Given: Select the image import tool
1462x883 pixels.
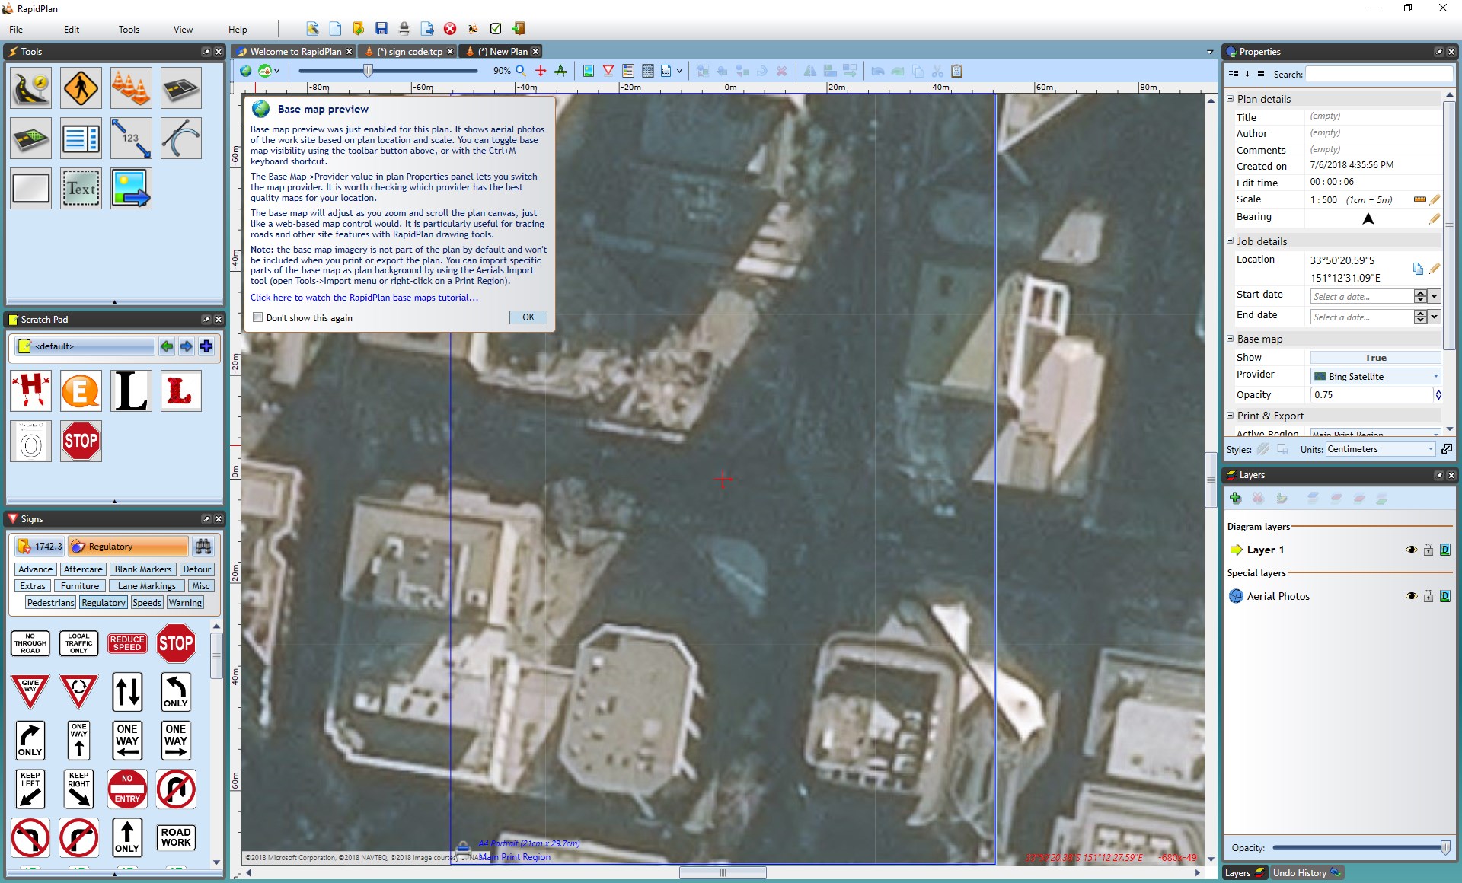Looking at the screenshot, I should click(131, 189).
